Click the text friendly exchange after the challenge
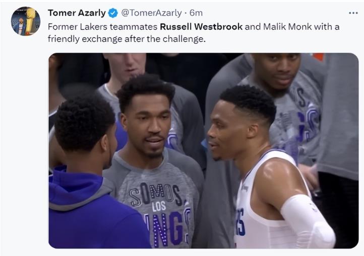 tap(127, 39)
